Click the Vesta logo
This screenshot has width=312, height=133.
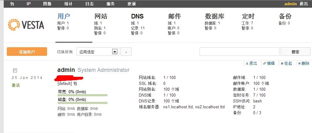26,25
